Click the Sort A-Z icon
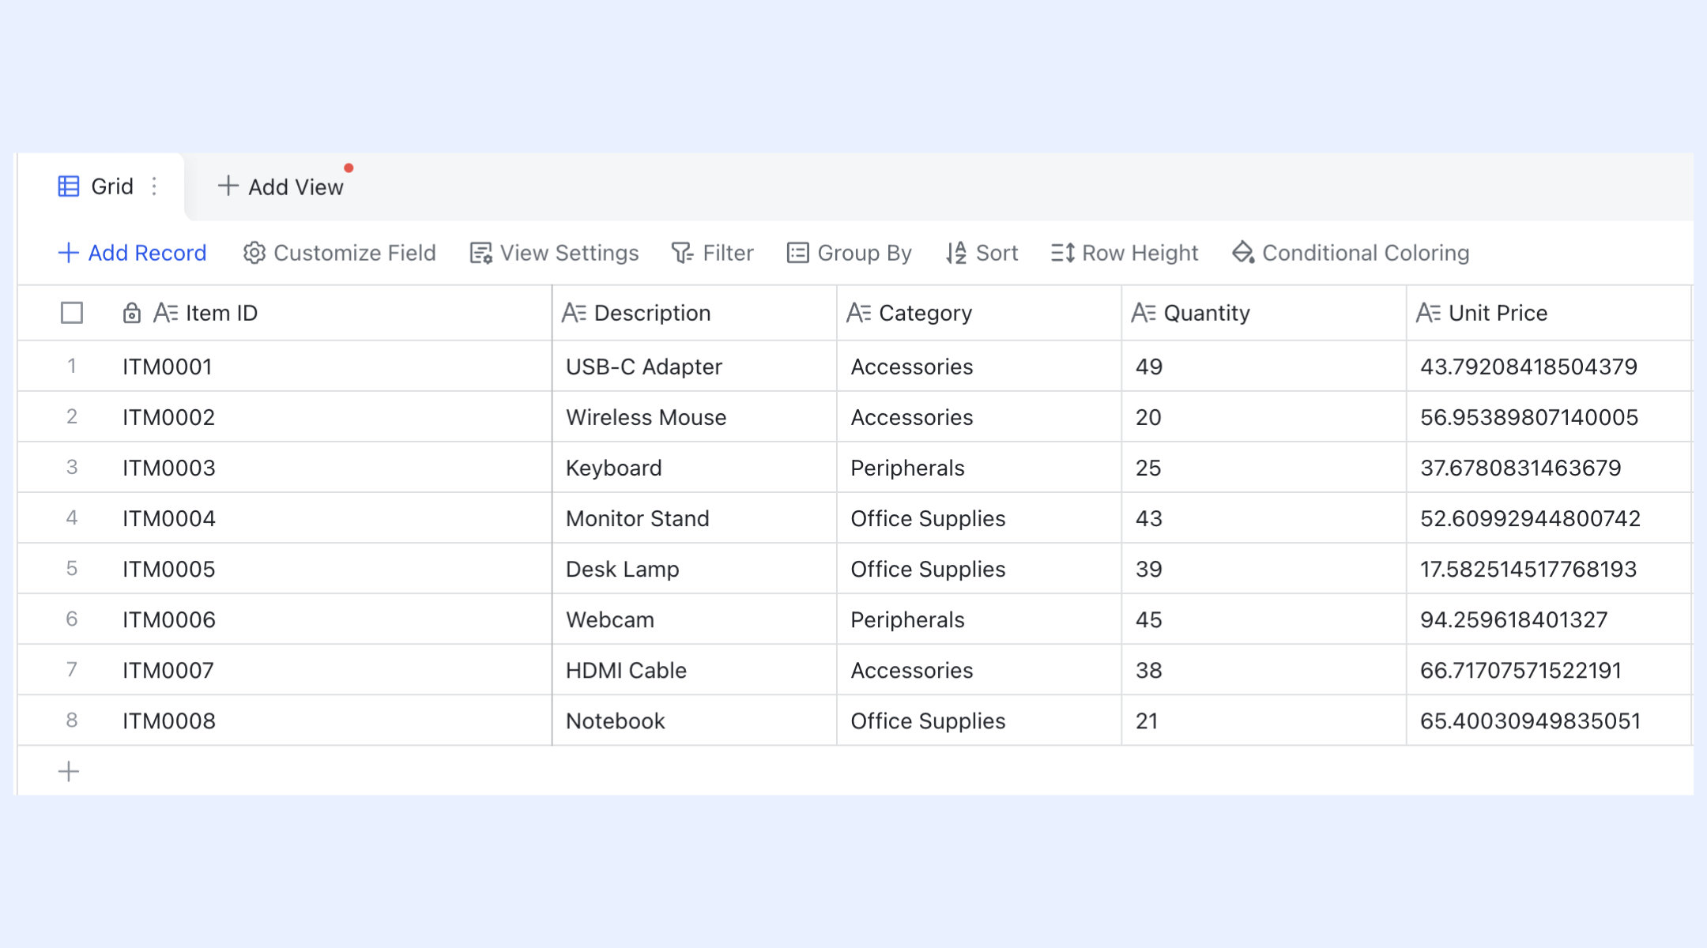Viewport: 1707px width, 948px height. click(956, 253)
